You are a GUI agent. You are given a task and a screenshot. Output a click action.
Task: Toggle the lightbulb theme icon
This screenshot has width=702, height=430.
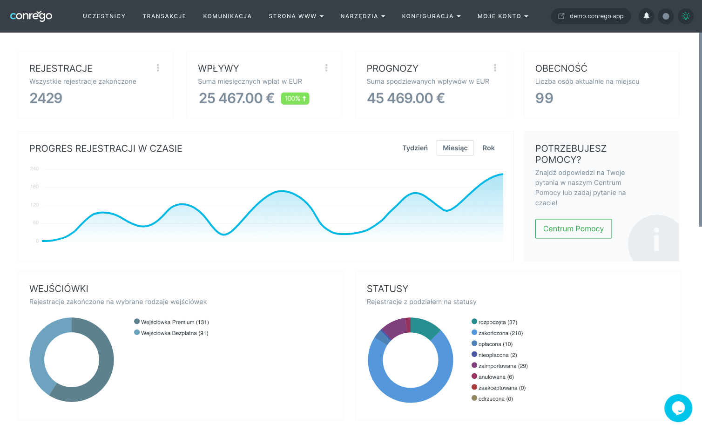tap(685, 16)
